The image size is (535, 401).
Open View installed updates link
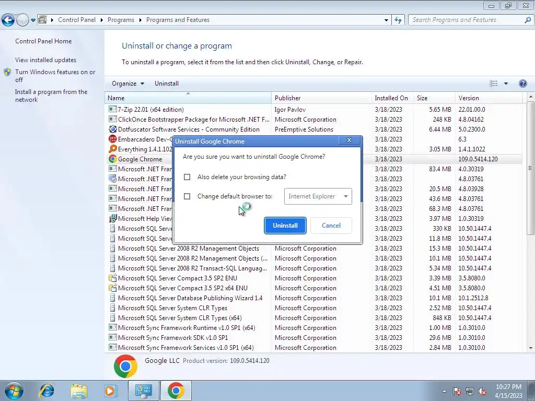(46, 60)
